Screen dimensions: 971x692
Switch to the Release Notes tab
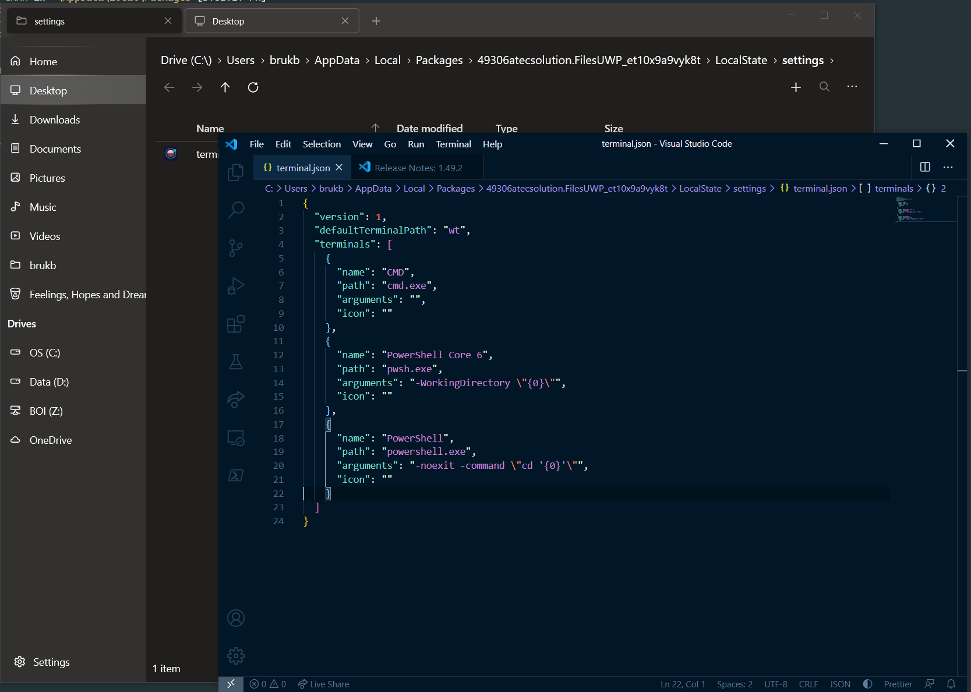418,167
